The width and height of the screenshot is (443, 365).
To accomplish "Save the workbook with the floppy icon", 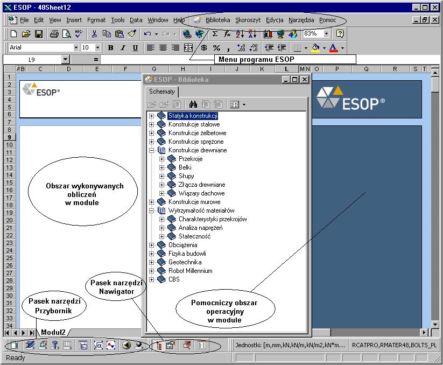I will (38, 34).
